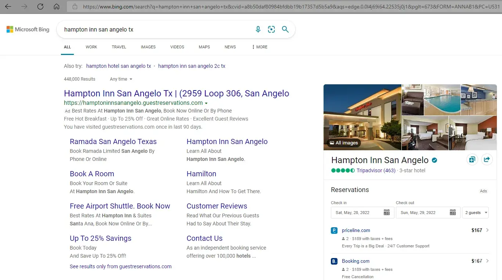Image resolution: width=502 pixels, height=280 pixels.
Task: Click the priceline.com booking link
Action: pyautogui.click(x=356, y=231)
